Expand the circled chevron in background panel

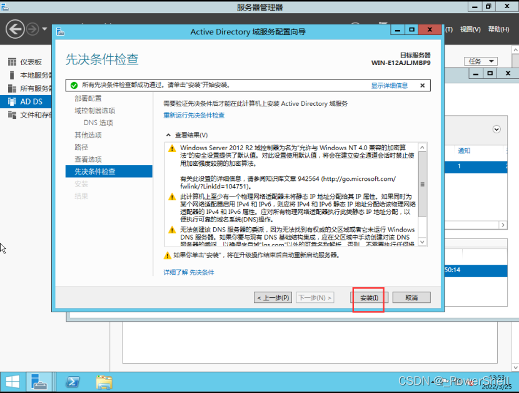496,130
